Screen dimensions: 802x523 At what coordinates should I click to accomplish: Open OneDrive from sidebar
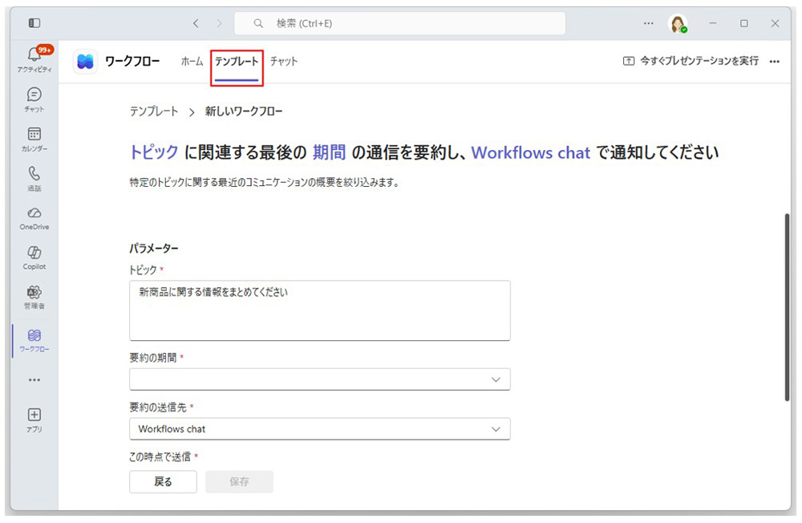[x=34, y=218]
